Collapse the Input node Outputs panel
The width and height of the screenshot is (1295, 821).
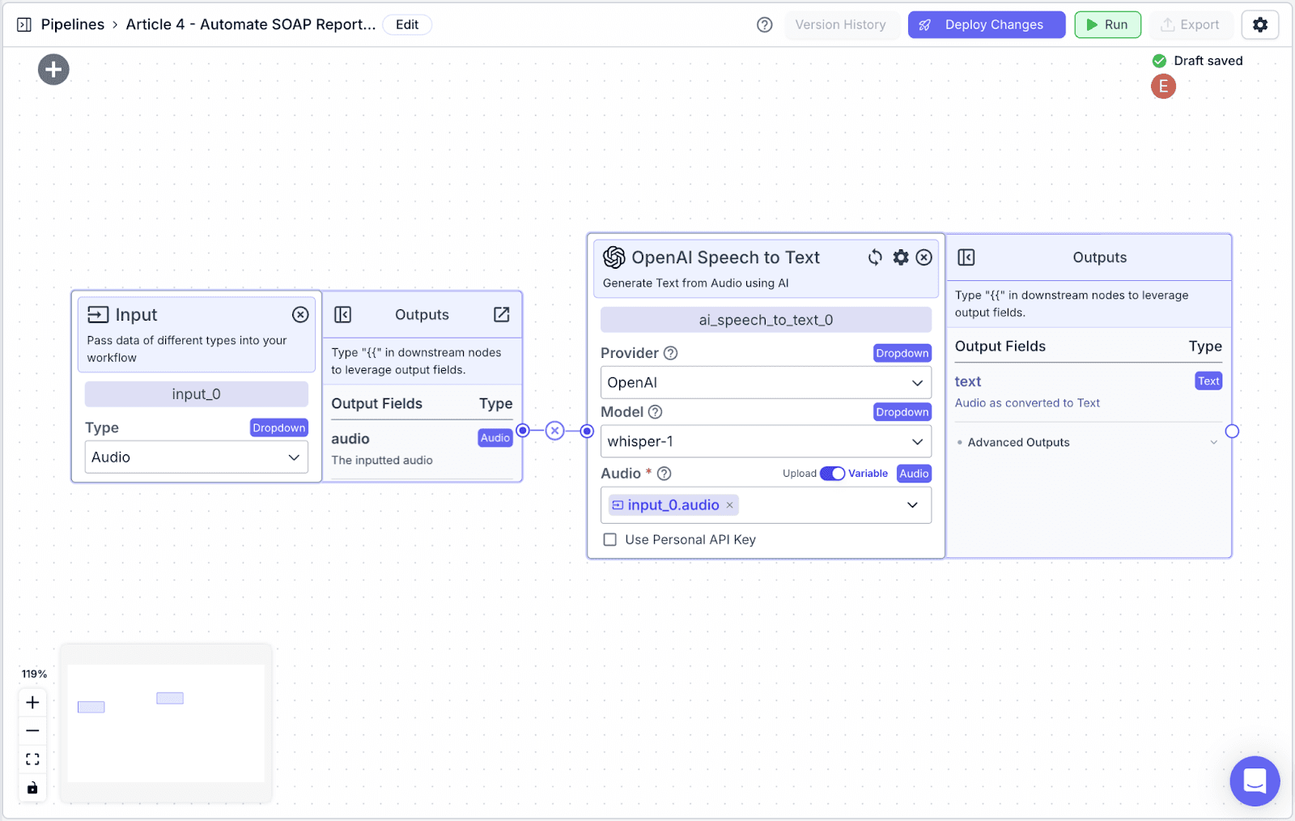coord(342,314)
